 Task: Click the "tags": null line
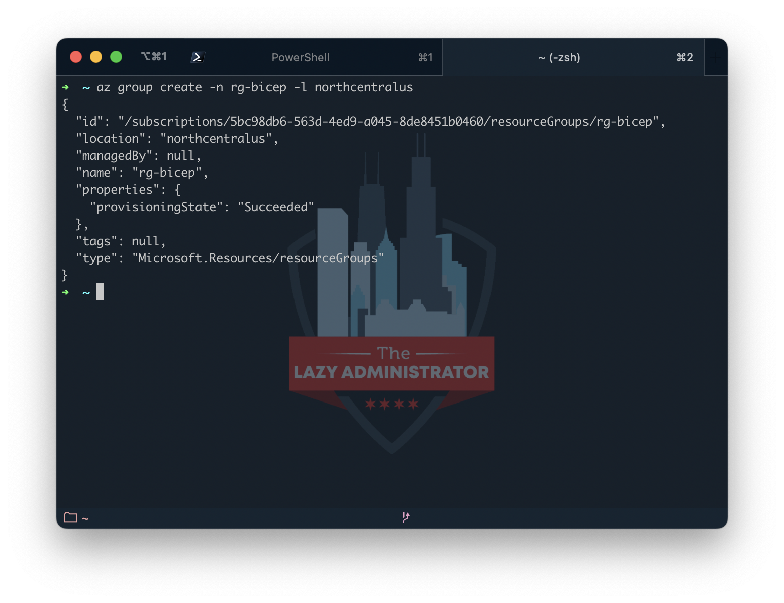(121, 241)
